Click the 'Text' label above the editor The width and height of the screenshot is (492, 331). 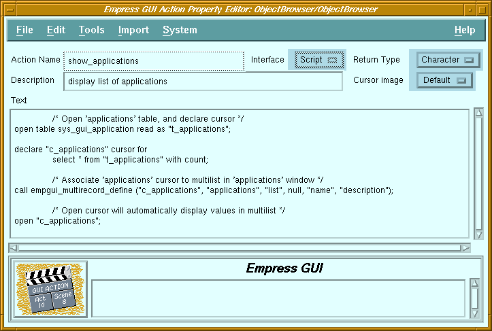[x=19, y=101]
